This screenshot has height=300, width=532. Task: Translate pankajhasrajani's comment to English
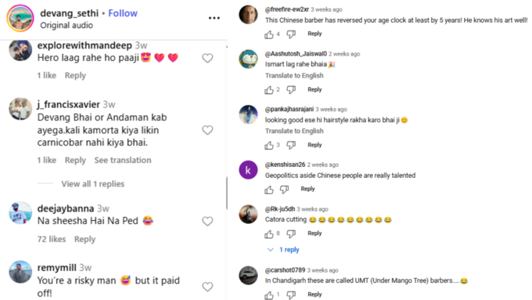pos(294,131)
